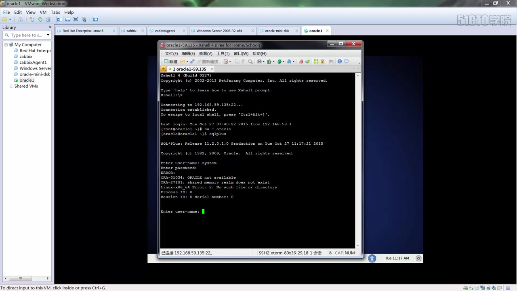517x291 pixels.
Task: Click the VMware suspend (pause) button
Action: click(4, 19)
